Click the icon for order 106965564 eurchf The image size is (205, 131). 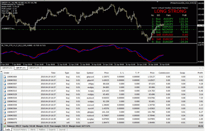pos(5,109)
